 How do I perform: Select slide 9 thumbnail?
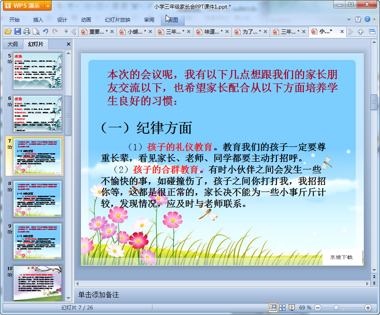37,241
